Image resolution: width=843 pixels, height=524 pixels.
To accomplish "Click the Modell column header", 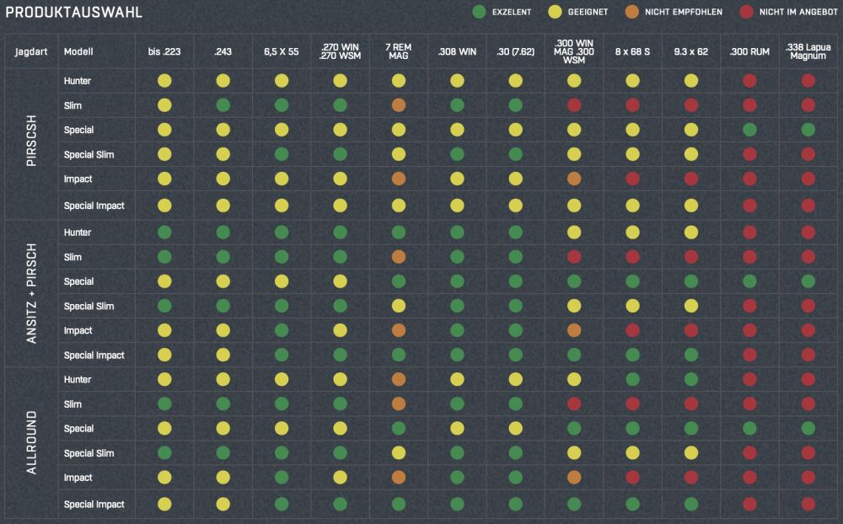I will click(x=78, y=51).
